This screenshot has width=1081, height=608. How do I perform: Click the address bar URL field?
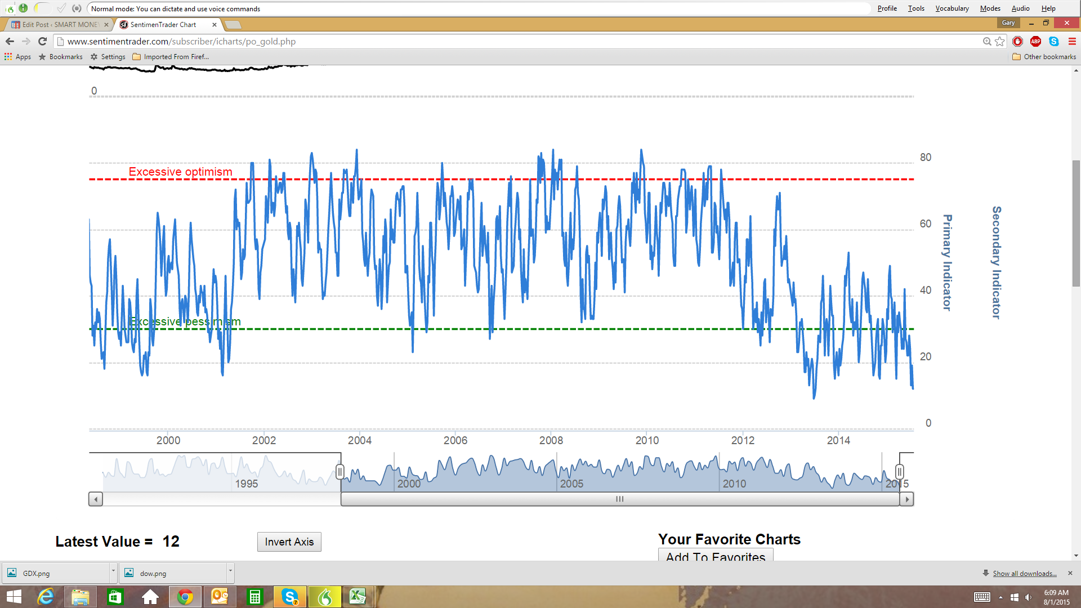pyautogui.click(x=507, y=41)
